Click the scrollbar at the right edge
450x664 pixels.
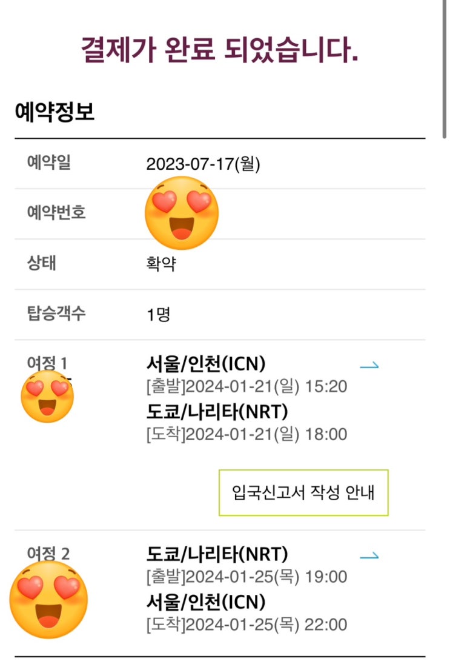[x=446, y=67]
